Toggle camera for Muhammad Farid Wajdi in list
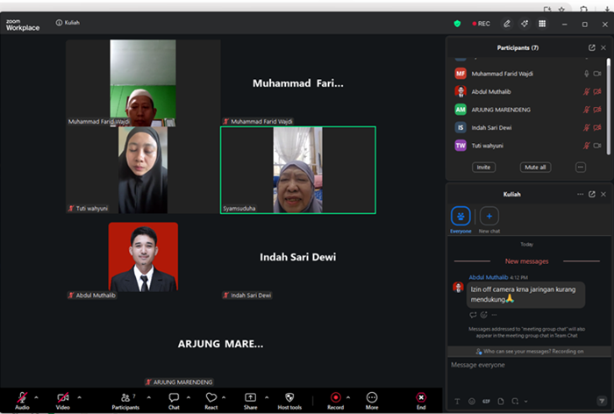 pyautogui.click(x=597, y=74)
